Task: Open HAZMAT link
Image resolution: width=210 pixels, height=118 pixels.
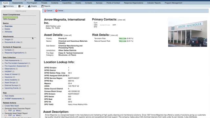Action: click(8, 71)
